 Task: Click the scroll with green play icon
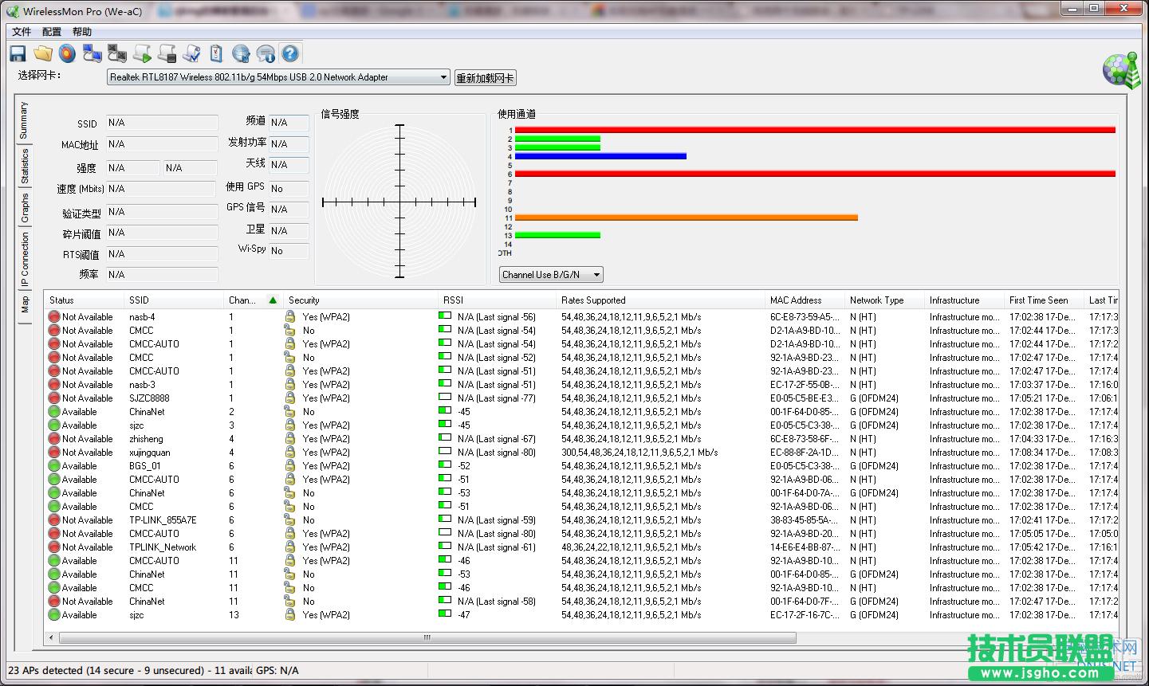142,53
